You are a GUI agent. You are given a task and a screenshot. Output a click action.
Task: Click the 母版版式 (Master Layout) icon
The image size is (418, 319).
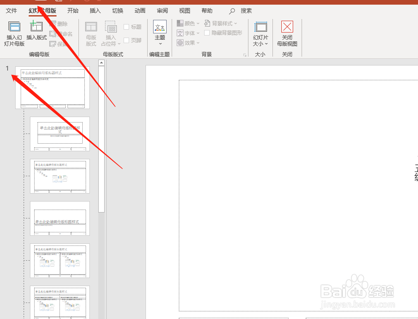(x=91, y=34)
